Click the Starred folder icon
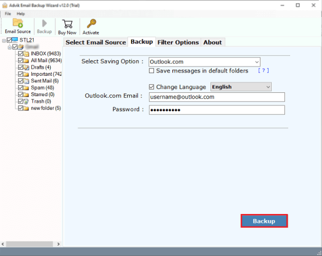Image resolution: width=322 pixels, height=256 pixels. point(26,95)
